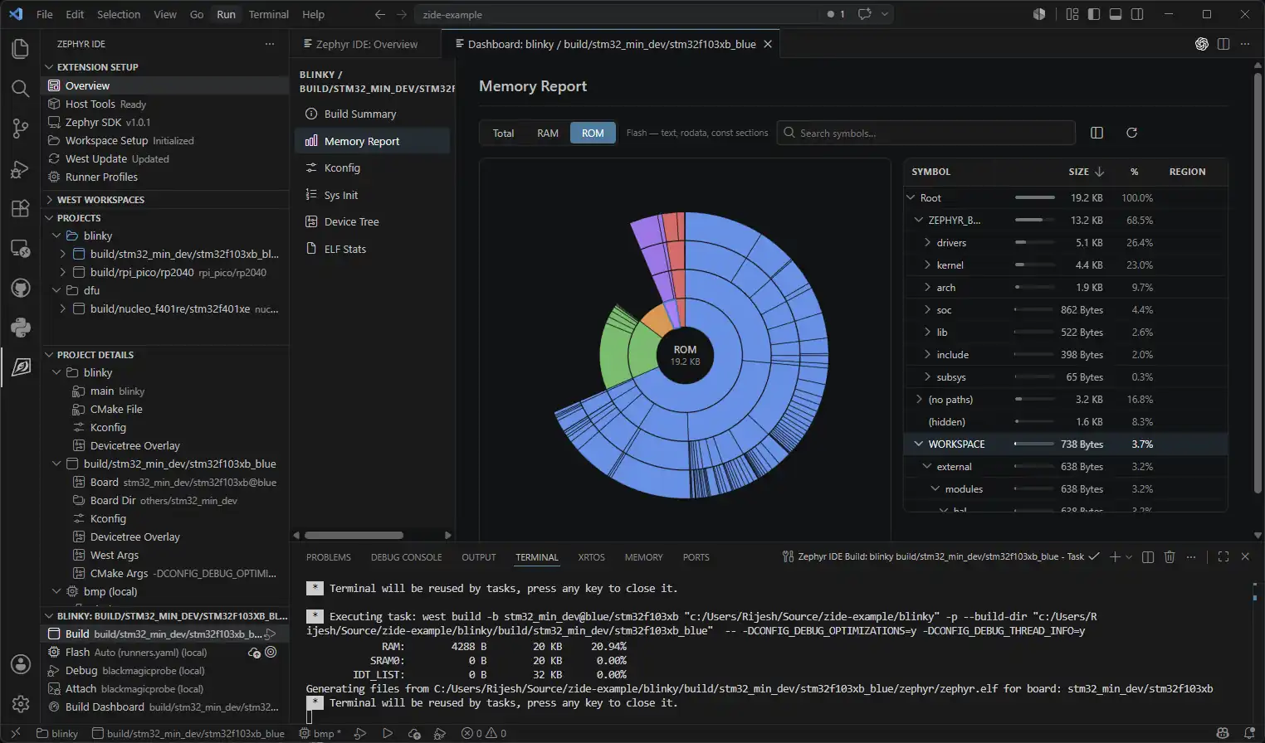
Task: Open the new terminal dropdown arrow
Action: coord(1129,557)
